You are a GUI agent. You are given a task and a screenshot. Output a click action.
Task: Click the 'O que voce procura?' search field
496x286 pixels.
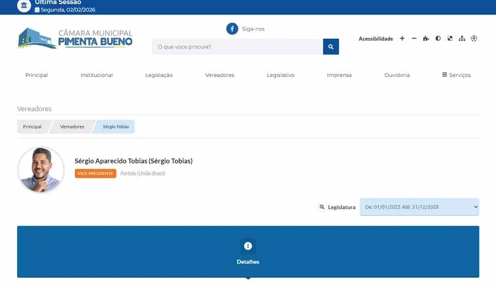[x=238, y=46]
